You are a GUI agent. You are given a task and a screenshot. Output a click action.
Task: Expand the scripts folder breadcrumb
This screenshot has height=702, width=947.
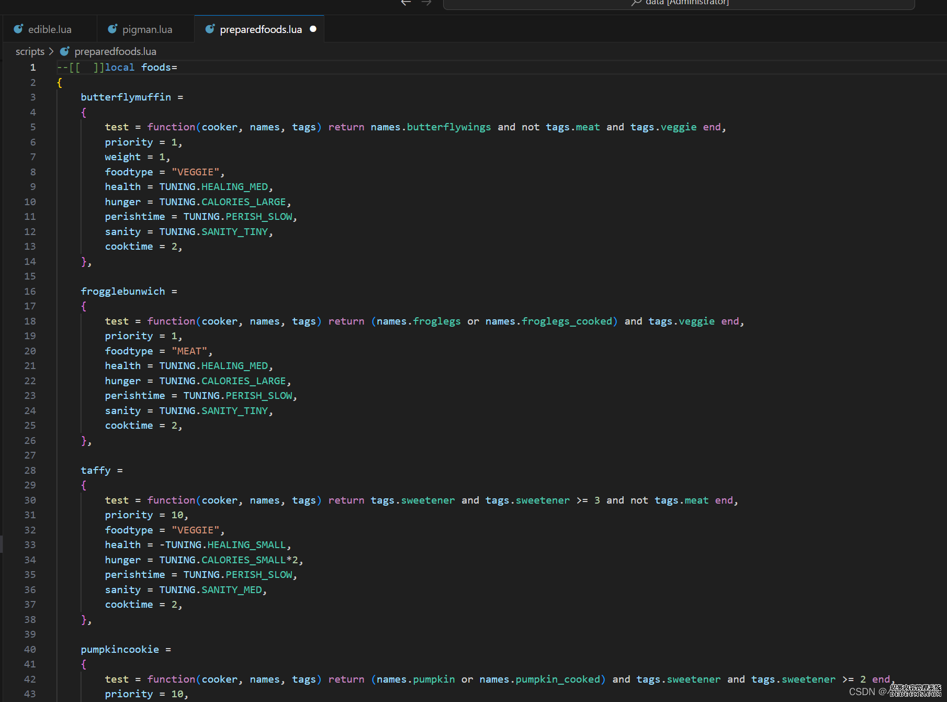pyautogui.click(x=30, y=51)
